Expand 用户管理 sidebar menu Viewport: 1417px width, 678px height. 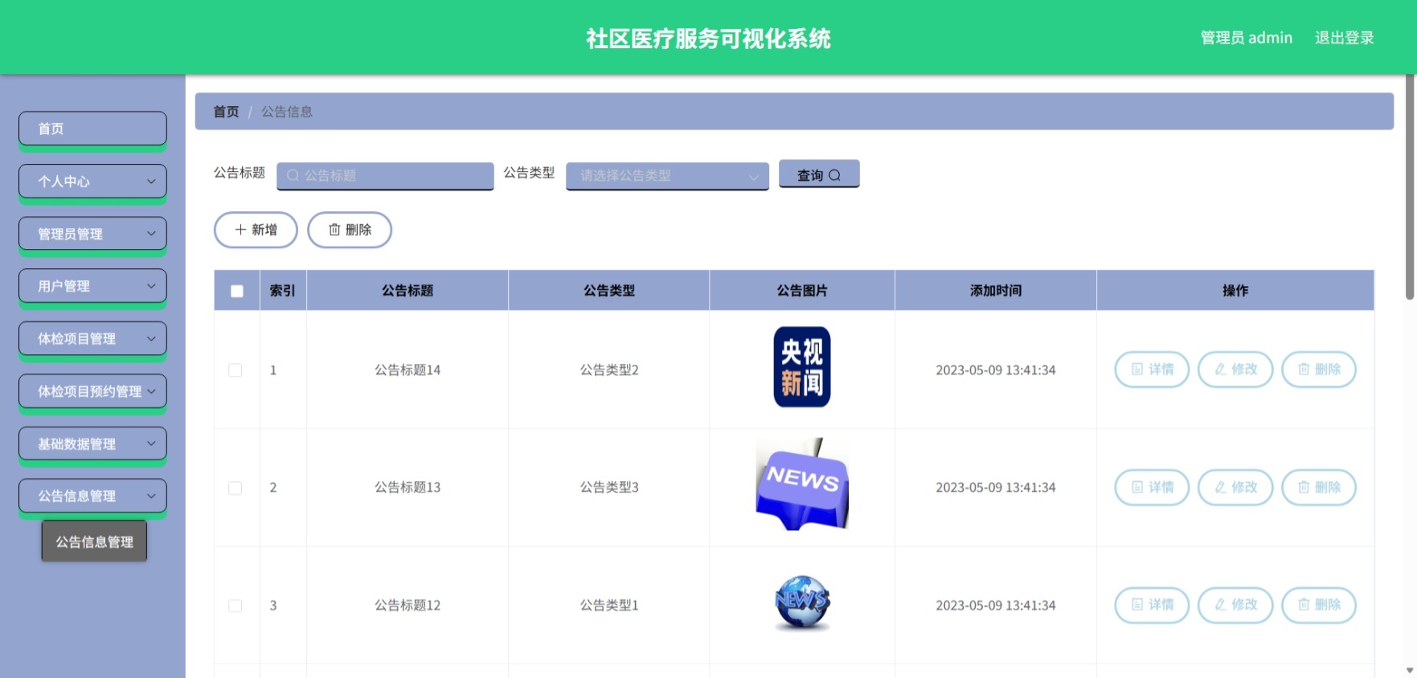(x=92, y=286)
